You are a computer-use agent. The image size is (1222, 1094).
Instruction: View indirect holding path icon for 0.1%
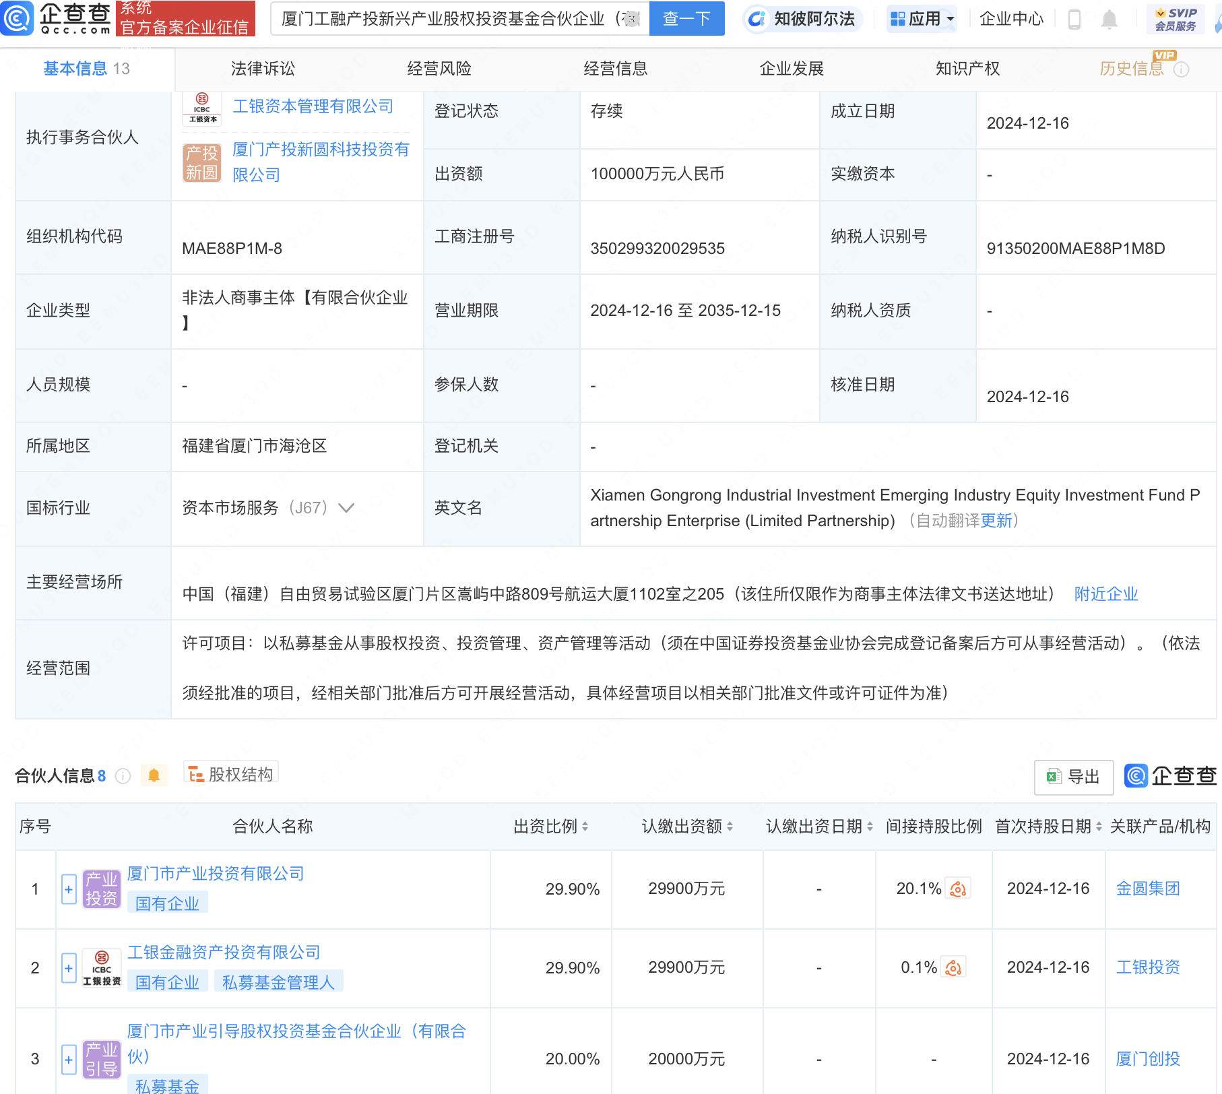953,968
